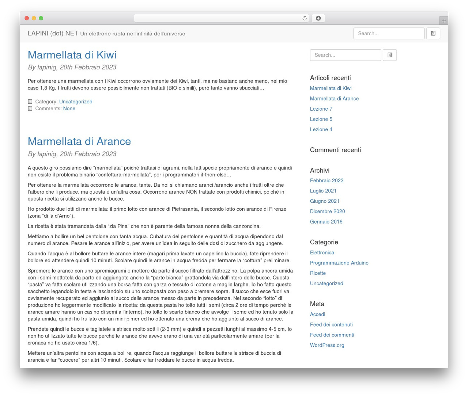Screen dimensions: 468x396
Task: Click the Categorie sidebar heading
Action: click(x=324, y=242)
